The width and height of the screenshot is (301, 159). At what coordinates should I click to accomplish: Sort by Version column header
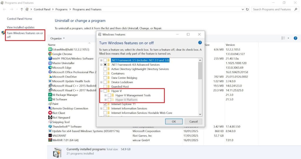[230, 45]
